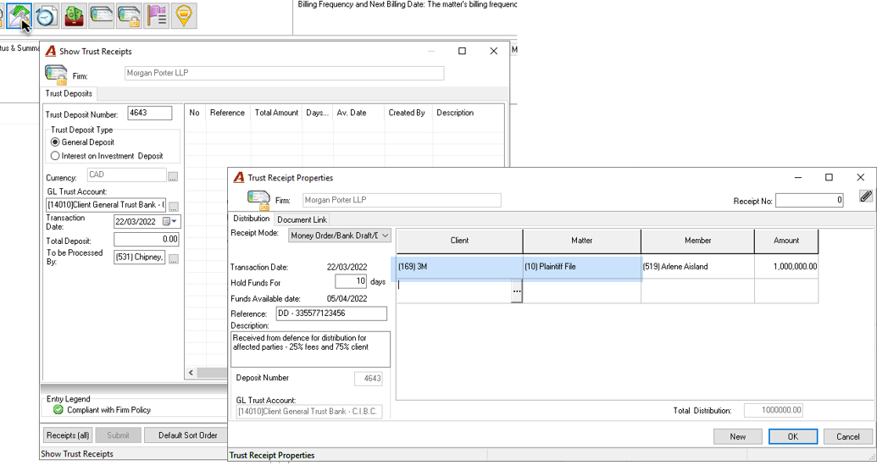877x471 pixels.
Task: Click the locked cheque stack toolbar icon
Action: [x=129, y=15]
